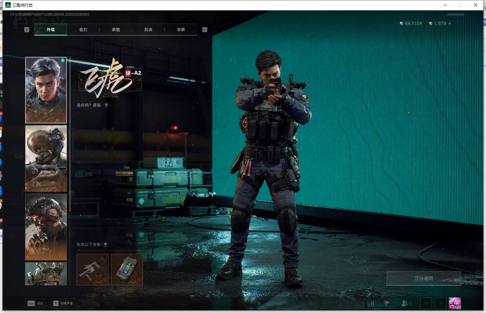Open the pink player avatar
Screen dimensions: 486x313
pos(455,303)
